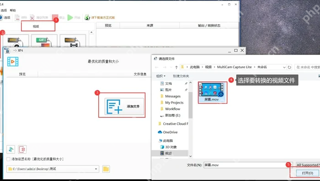Viewport: 320px width, 181px height.
Task: Select the Messages folder in the tree
Action: click(x=173, y=96)
